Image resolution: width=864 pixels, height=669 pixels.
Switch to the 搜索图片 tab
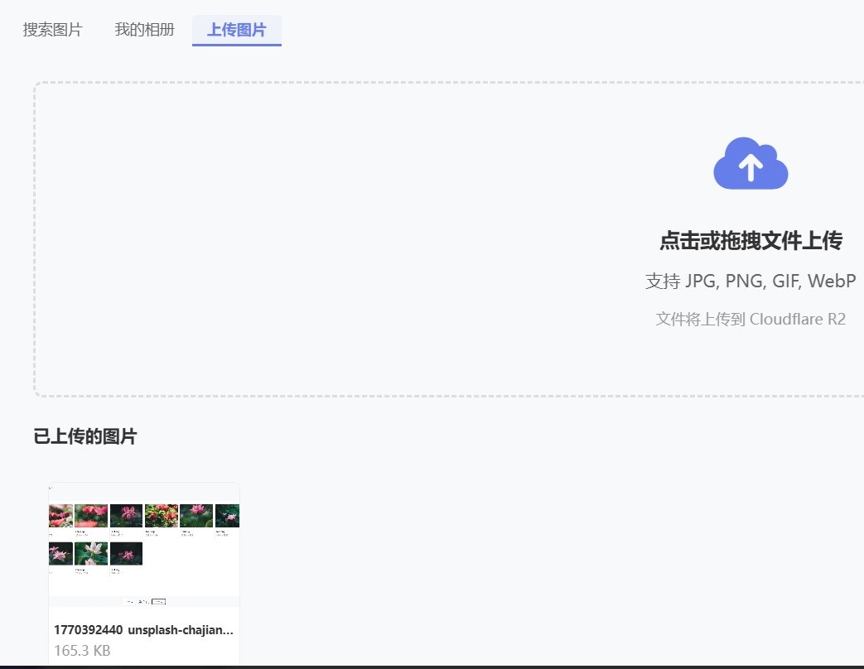pyautogui.click(x=53, y=30)
